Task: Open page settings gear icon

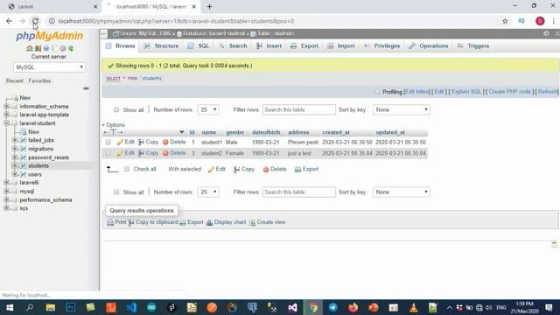Action: point(546,33)
